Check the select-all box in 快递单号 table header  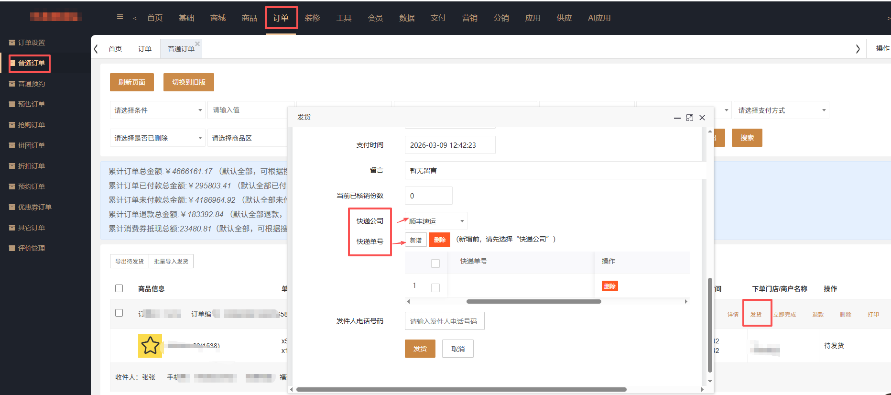pos(435,263)
